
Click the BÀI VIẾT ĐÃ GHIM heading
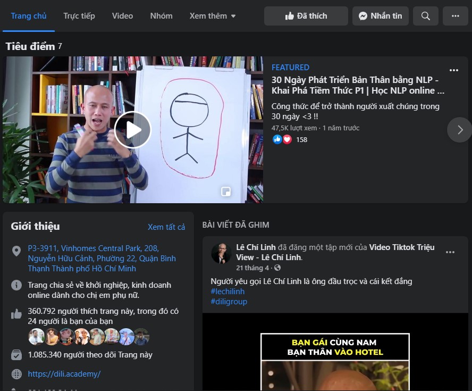pyautogui.click(x=235, y=225)
